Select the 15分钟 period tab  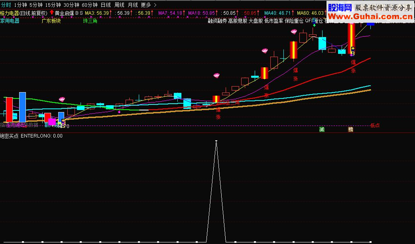pos(53,5)
